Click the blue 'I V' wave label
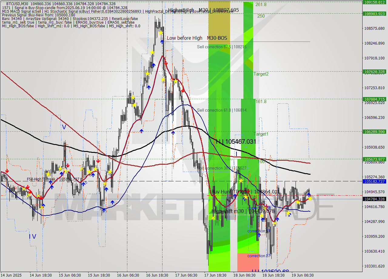The width and height of the screenshot is (388, 279). tap(32, 236)
